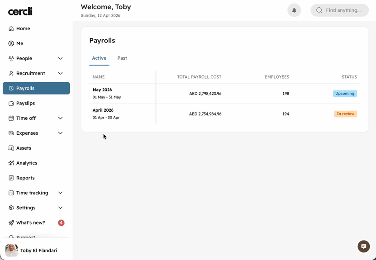
Task: Switch to the Past payrolls tab
Action: tap(122, 58)
